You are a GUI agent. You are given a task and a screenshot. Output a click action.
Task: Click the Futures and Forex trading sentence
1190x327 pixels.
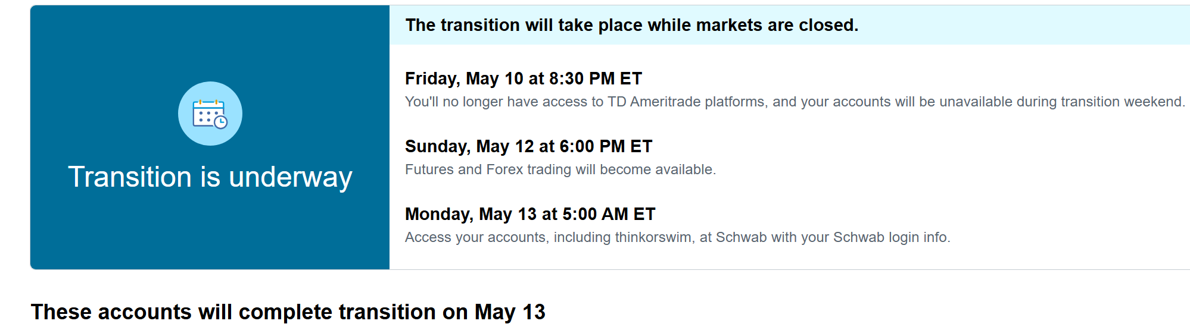[x=560, y=169]
